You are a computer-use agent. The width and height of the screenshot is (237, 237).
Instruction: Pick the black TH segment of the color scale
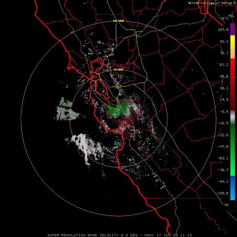[x=233, y=205]
